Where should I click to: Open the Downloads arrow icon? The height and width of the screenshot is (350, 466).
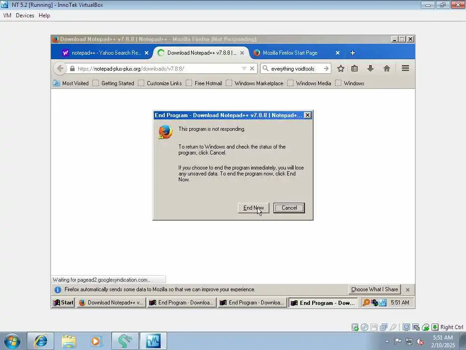(x=370, y=69)
